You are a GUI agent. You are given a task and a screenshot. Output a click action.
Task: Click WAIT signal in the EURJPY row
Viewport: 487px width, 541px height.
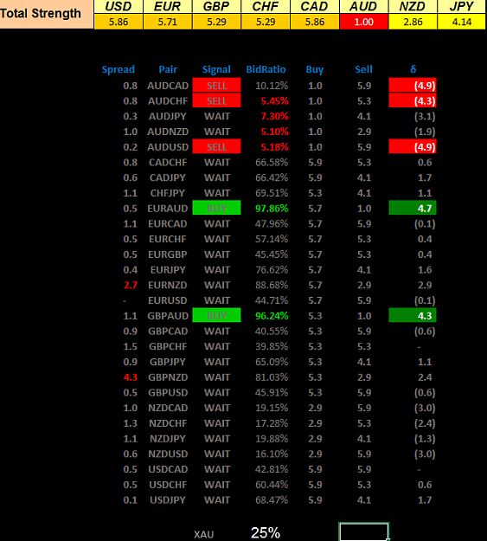(216, 270)
